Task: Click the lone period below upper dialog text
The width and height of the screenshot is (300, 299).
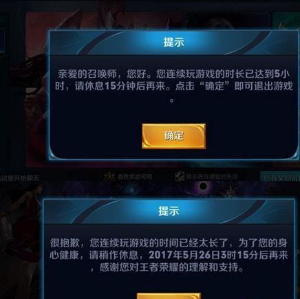Action: [171, 100]
